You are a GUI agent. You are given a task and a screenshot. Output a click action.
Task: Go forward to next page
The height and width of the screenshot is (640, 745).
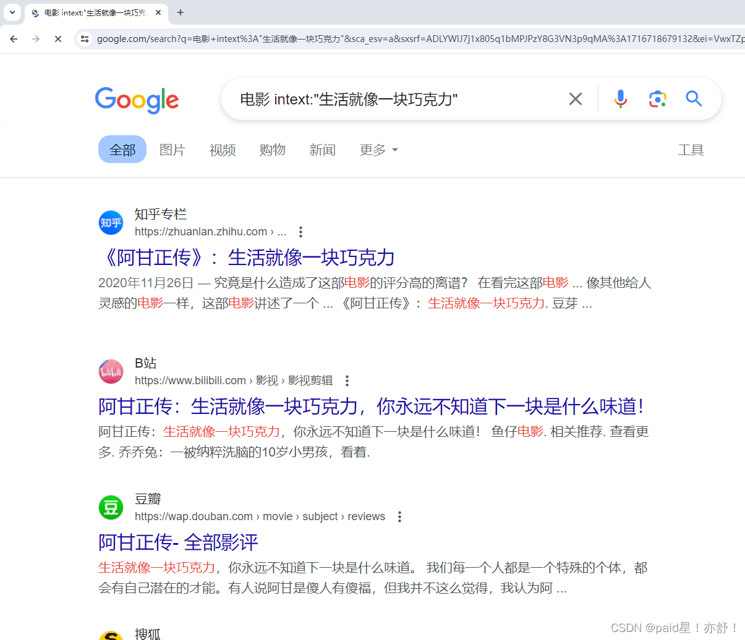36,39
